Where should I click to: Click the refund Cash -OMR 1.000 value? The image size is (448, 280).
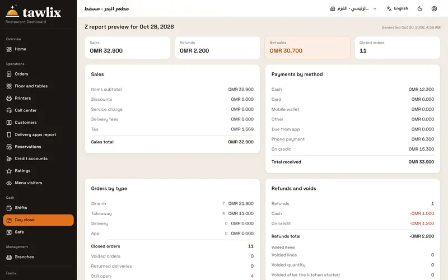(422, 214)
